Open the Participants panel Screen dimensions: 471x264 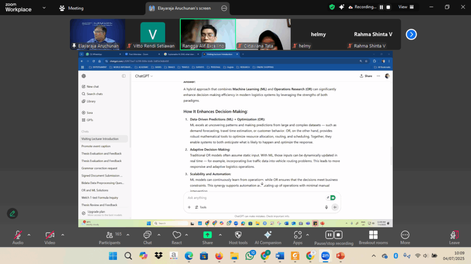click(x=109, y=238)
